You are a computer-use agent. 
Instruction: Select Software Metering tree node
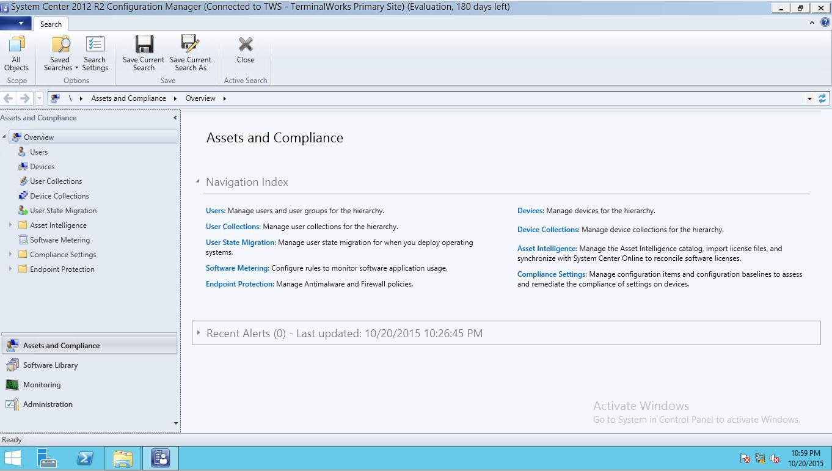tap(60, 240)
